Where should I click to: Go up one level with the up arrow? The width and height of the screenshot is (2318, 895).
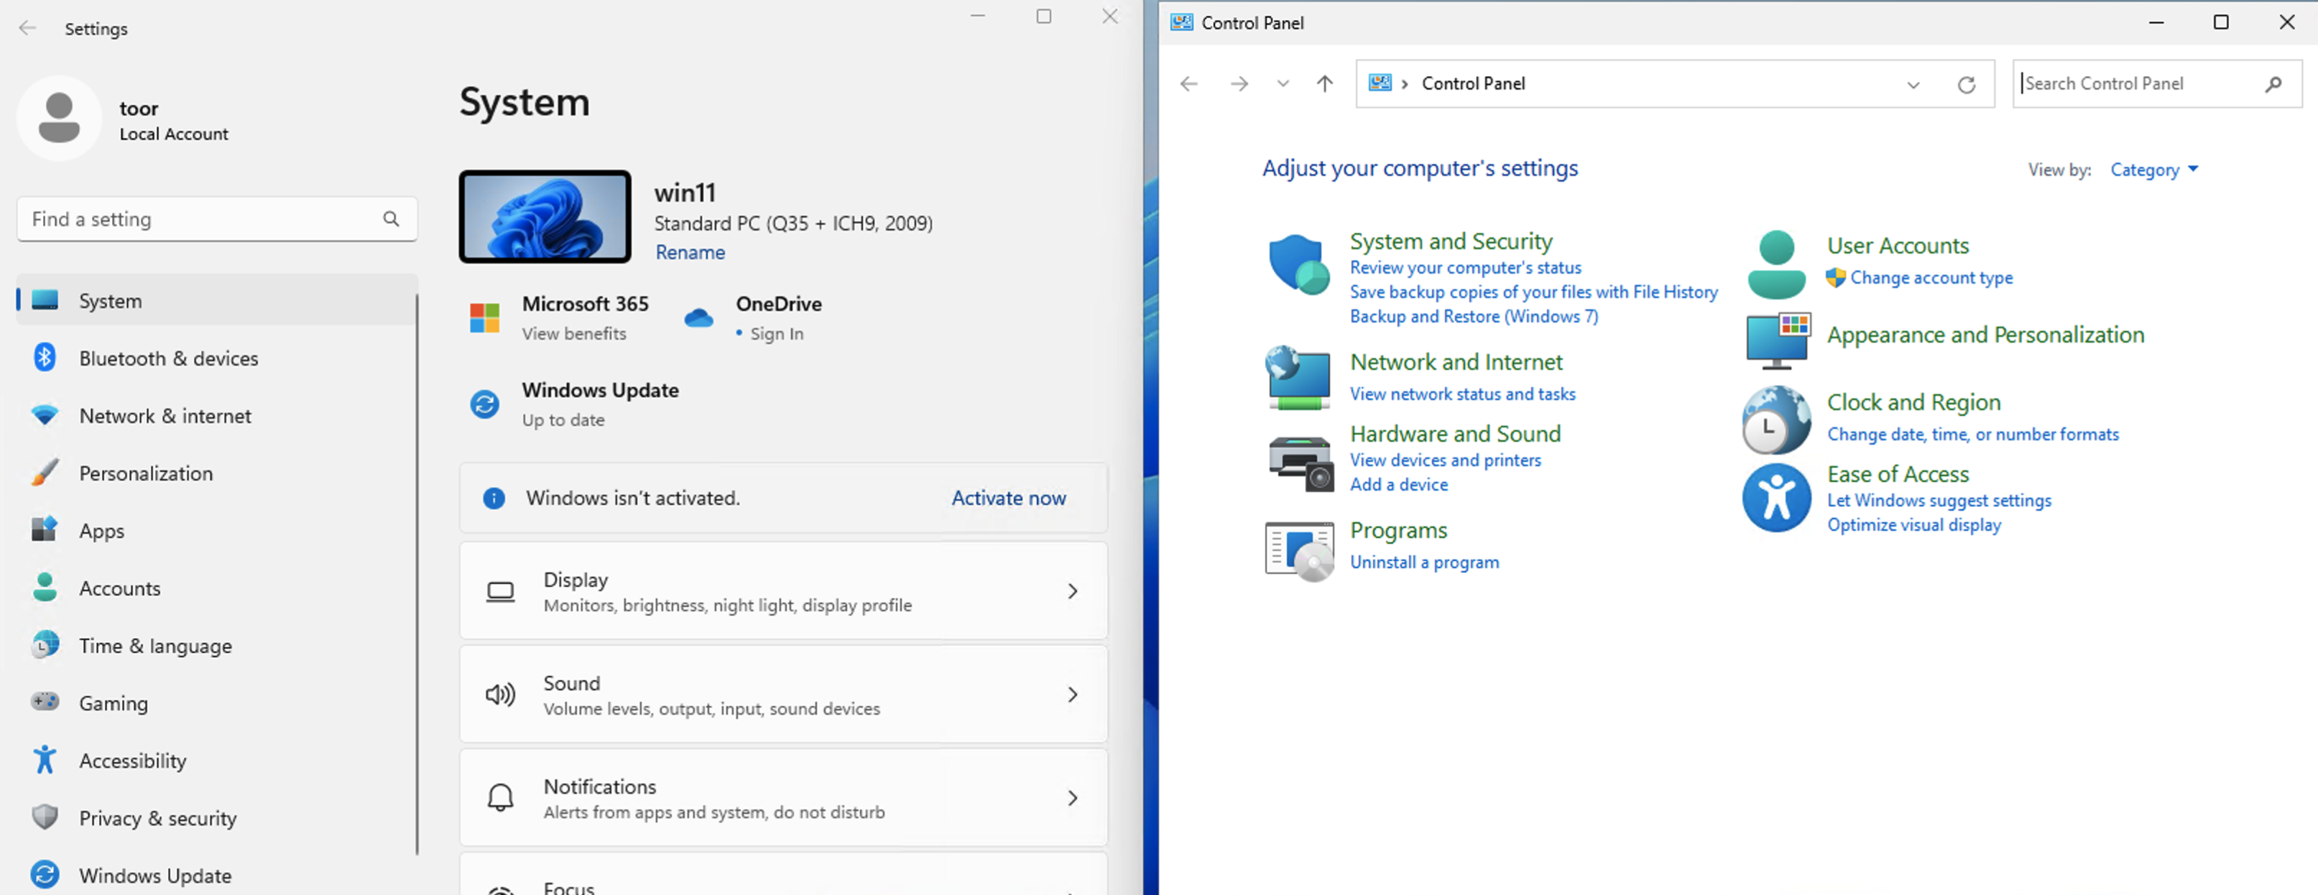click(1324, 83)
